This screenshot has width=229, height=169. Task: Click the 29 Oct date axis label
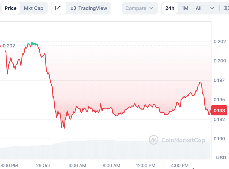(x=43, y=166)
